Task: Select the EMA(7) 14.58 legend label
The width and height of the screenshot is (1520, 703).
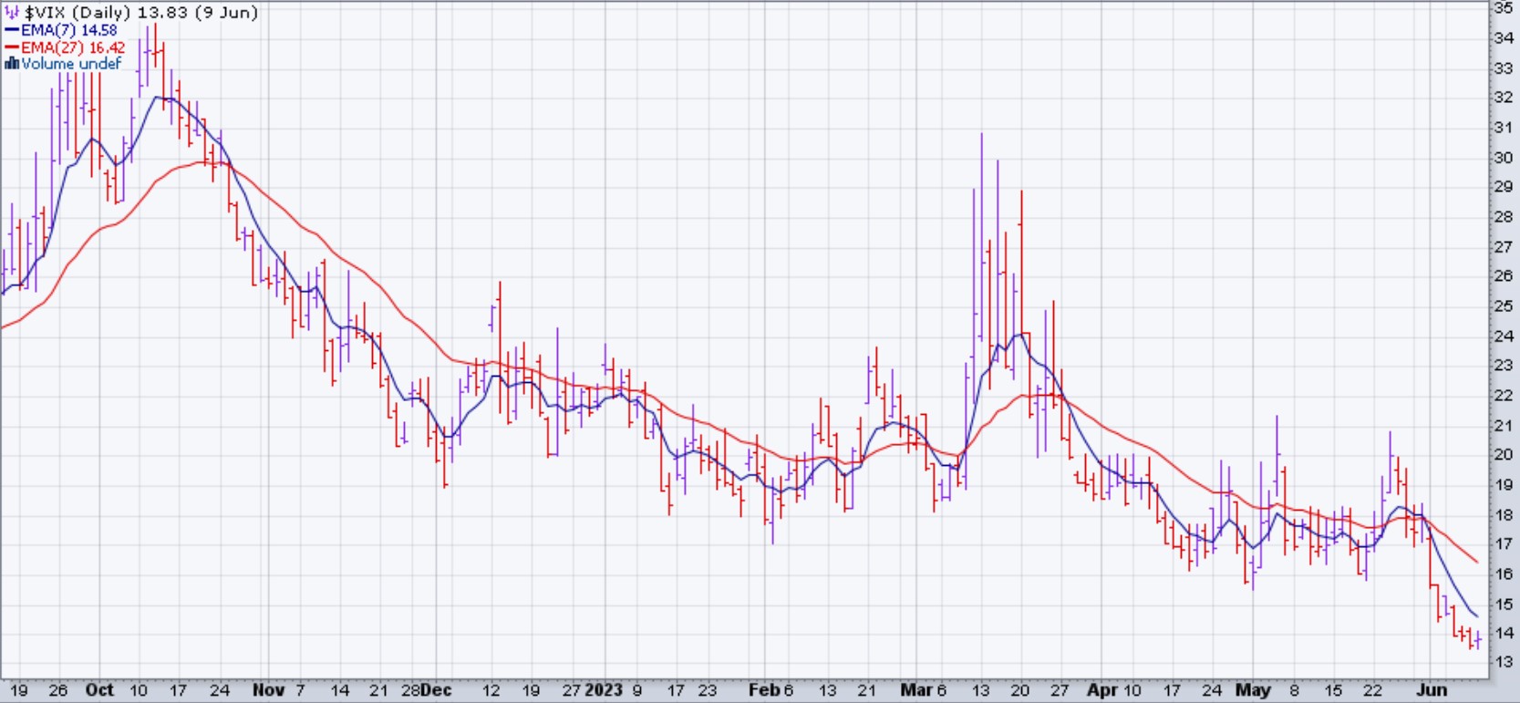Action: pyautogui.click(x=69, y=30)
